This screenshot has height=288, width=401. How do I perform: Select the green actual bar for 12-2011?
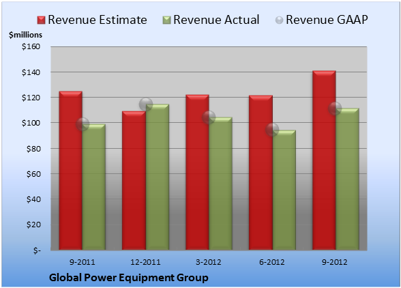point(158,177)
